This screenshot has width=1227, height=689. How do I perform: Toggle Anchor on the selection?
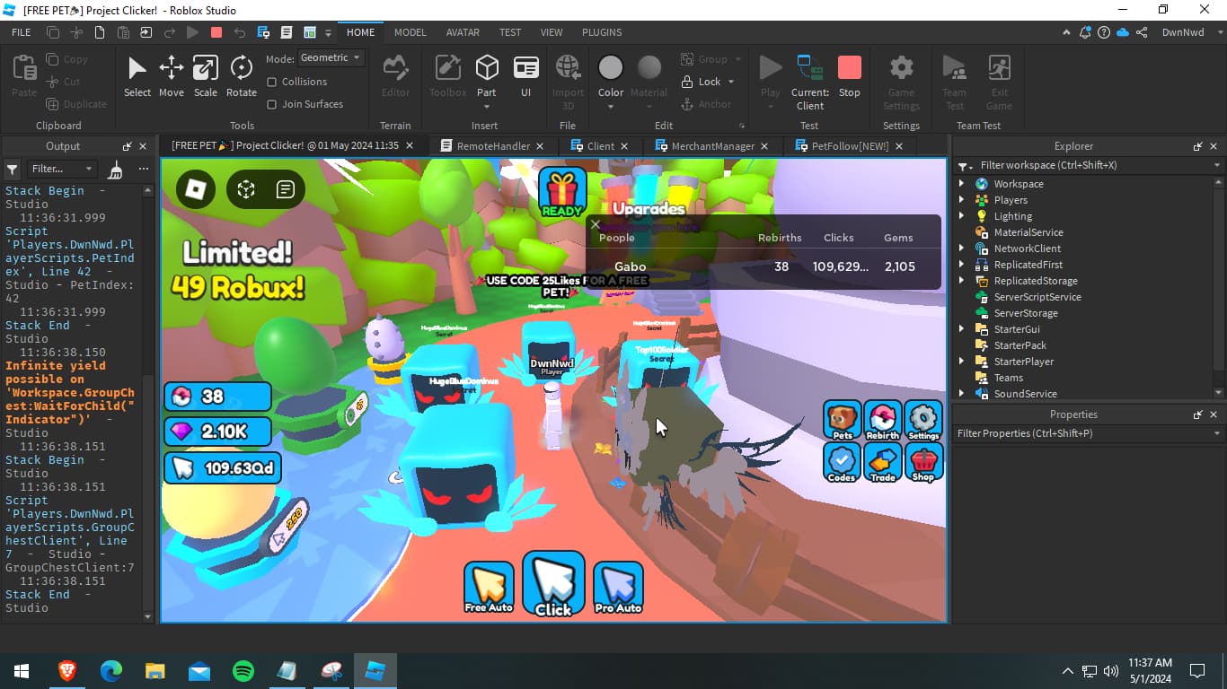point(711,104)
